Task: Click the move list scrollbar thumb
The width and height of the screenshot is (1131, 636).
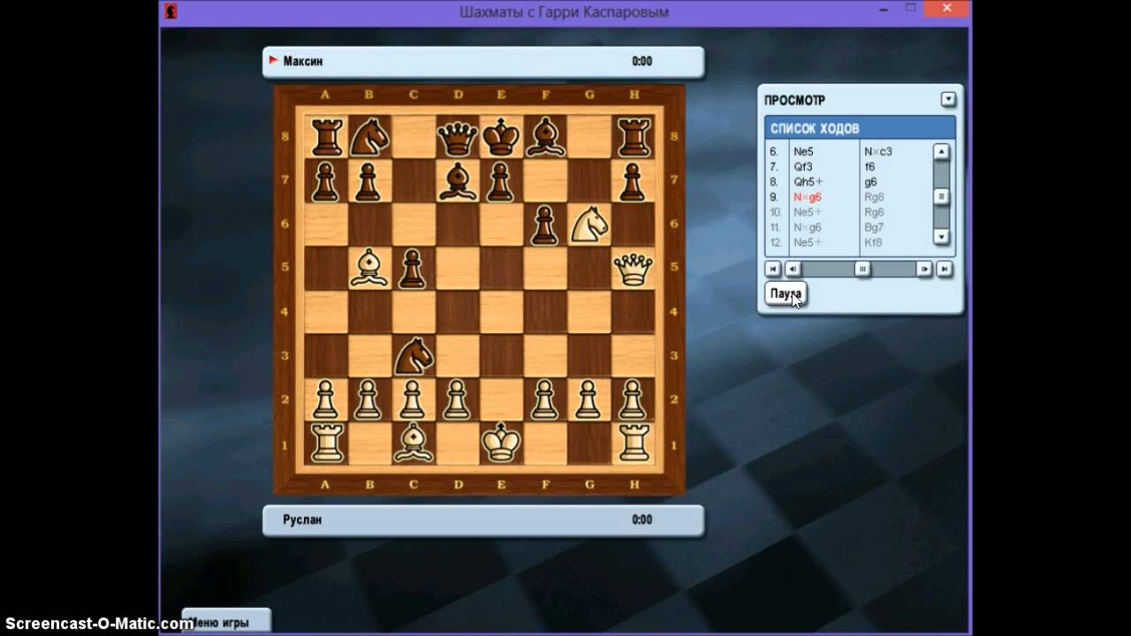Action: [942, 196]
